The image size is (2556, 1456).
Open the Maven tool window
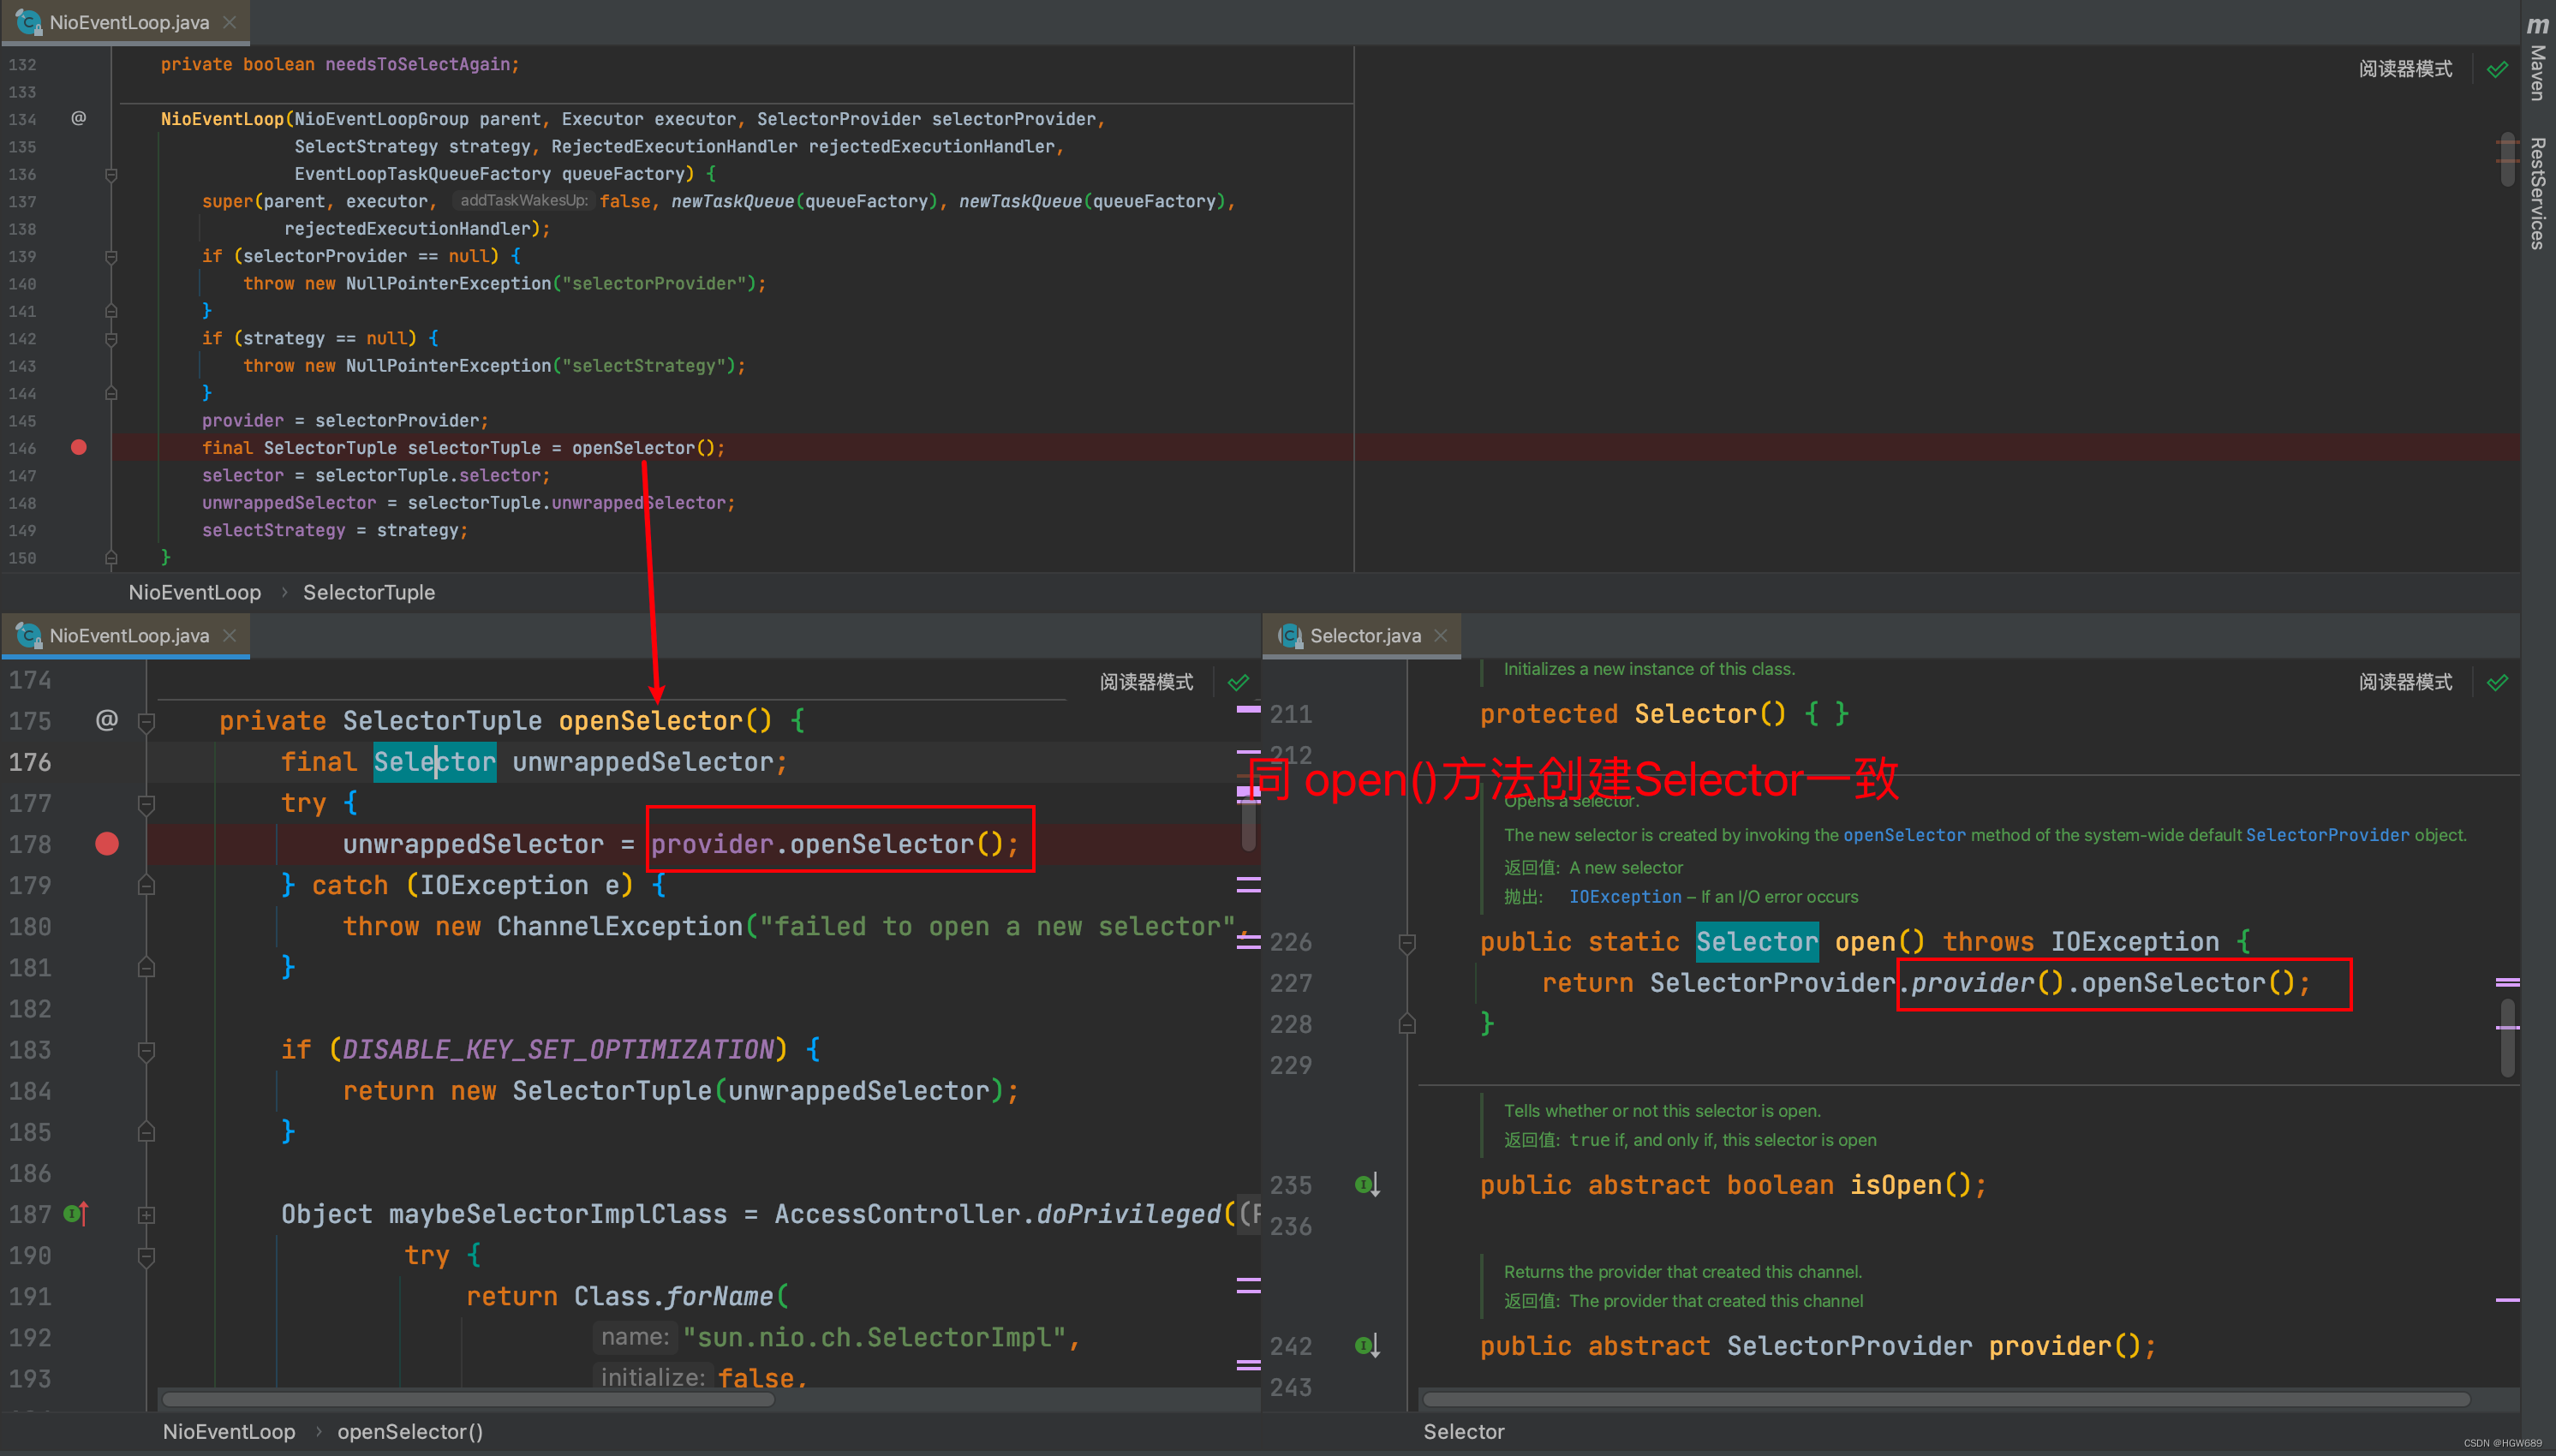pyautogui.click(x=2538, y=58)
